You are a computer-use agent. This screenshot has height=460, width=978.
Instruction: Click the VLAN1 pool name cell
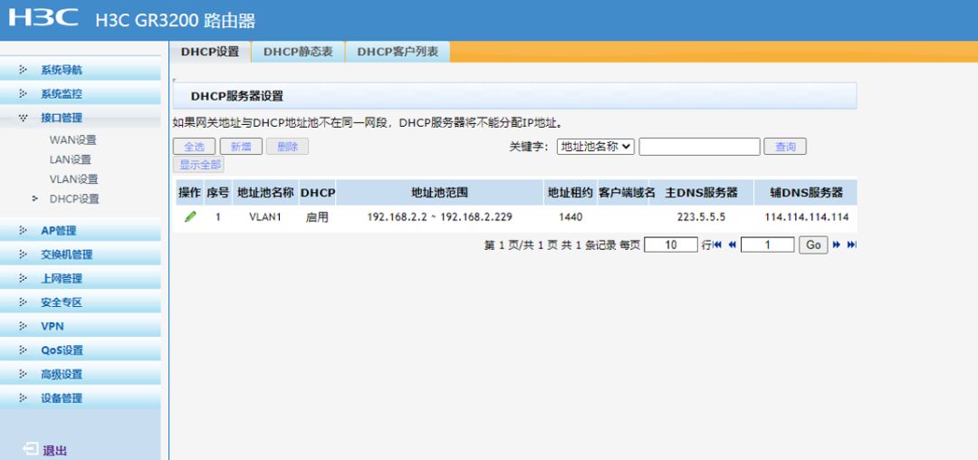pyautogui.click(x=265, y=217)
